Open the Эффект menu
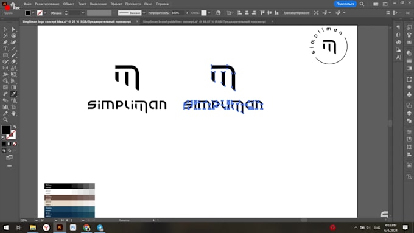Image resolution: width=414 pixels, height=233 pixels. point(116,4)
